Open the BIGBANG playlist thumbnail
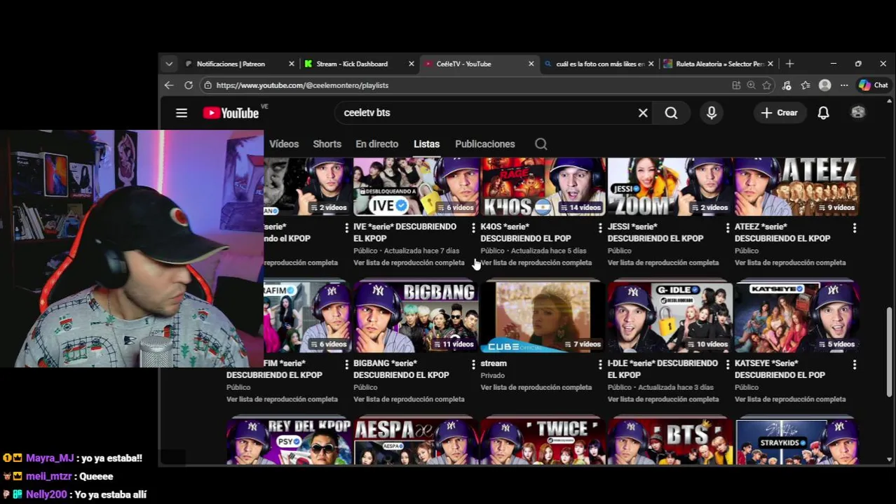 tap(416, 317)
